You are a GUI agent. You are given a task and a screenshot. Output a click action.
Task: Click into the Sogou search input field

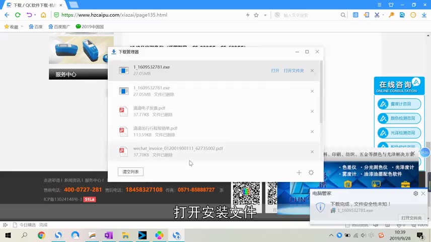click(x=311, y=15)
